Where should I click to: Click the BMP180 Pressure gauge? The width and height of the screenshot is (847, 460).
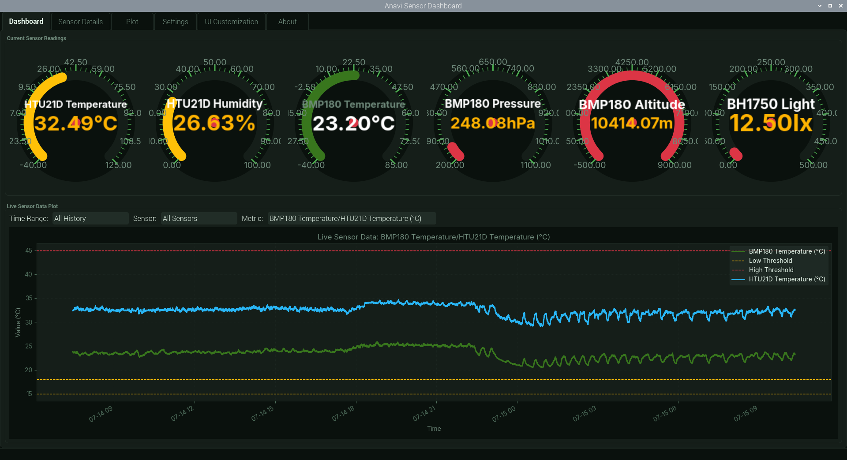493,123
